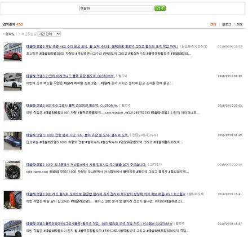Click 휠도색 category on the 2019/04/08 post
This screenshot has width=248, height=237.
pos(180,223)
